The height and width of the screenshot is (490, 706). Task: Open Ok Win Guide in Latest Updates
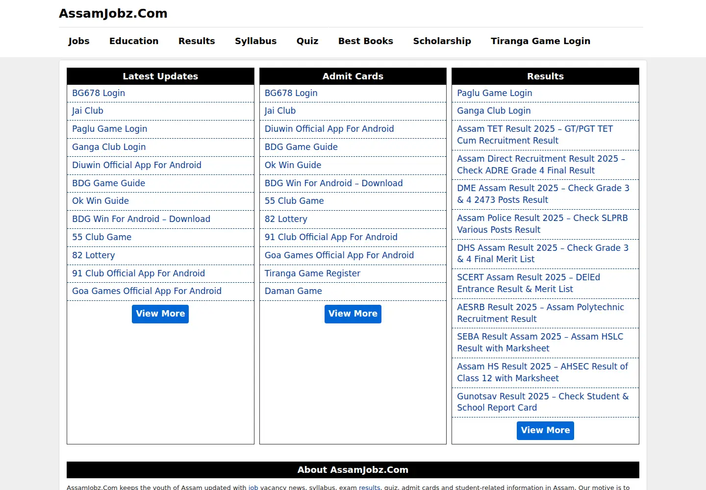pyautogui.click(x=101, y=201)
